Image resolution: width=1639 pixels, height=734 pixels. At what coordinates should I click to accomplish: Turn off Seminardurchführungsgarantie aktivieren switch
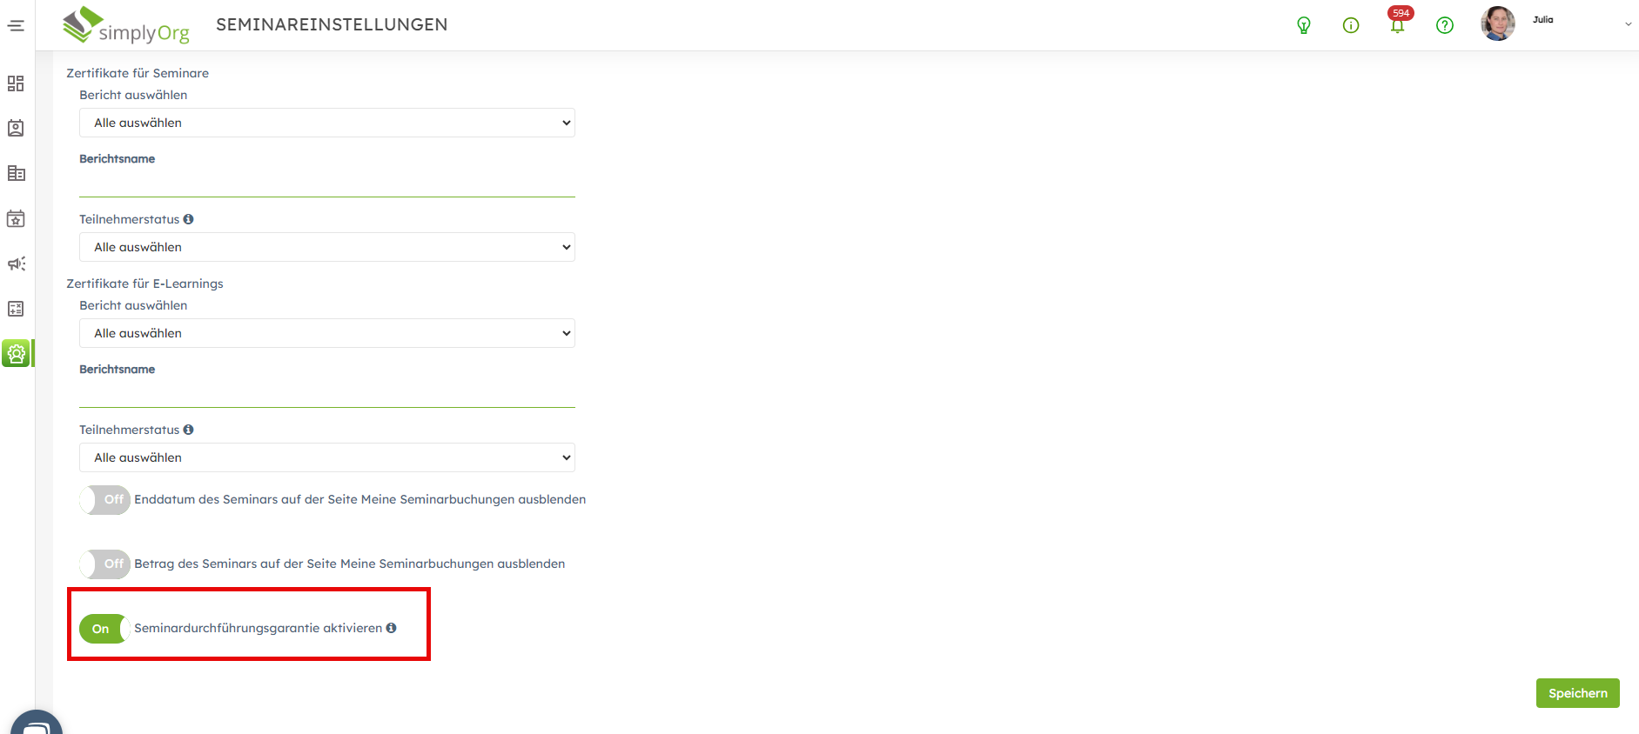point(104,629)
